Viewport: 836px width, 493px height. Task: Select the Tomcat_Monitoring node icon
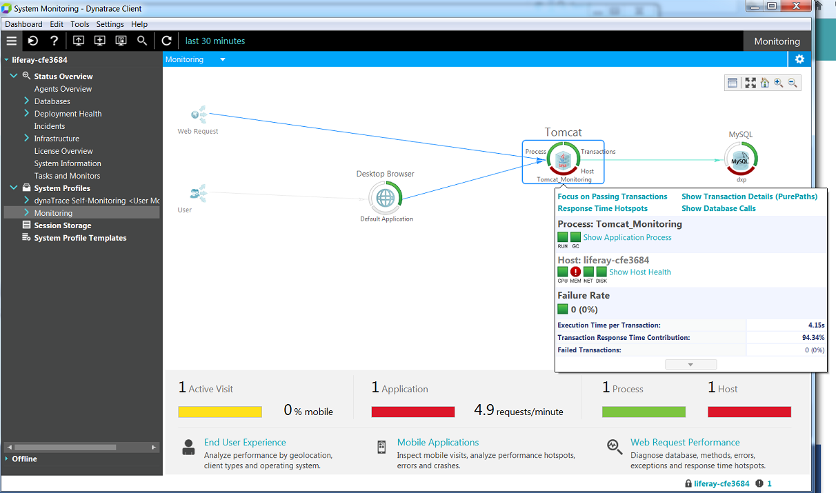[x=564, y=158]
